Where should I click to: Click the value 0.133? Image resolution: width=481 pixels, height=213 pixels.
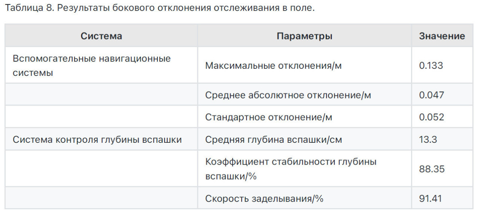pyautogui.click(x=431, y=66)
